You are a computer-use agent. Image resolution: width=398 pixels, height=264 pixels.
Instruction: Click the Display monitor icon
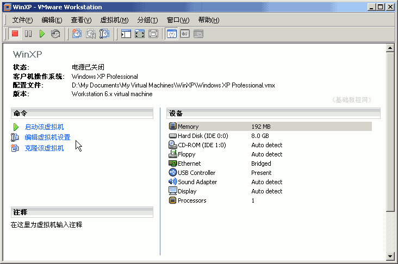click(x=172, y=191)
